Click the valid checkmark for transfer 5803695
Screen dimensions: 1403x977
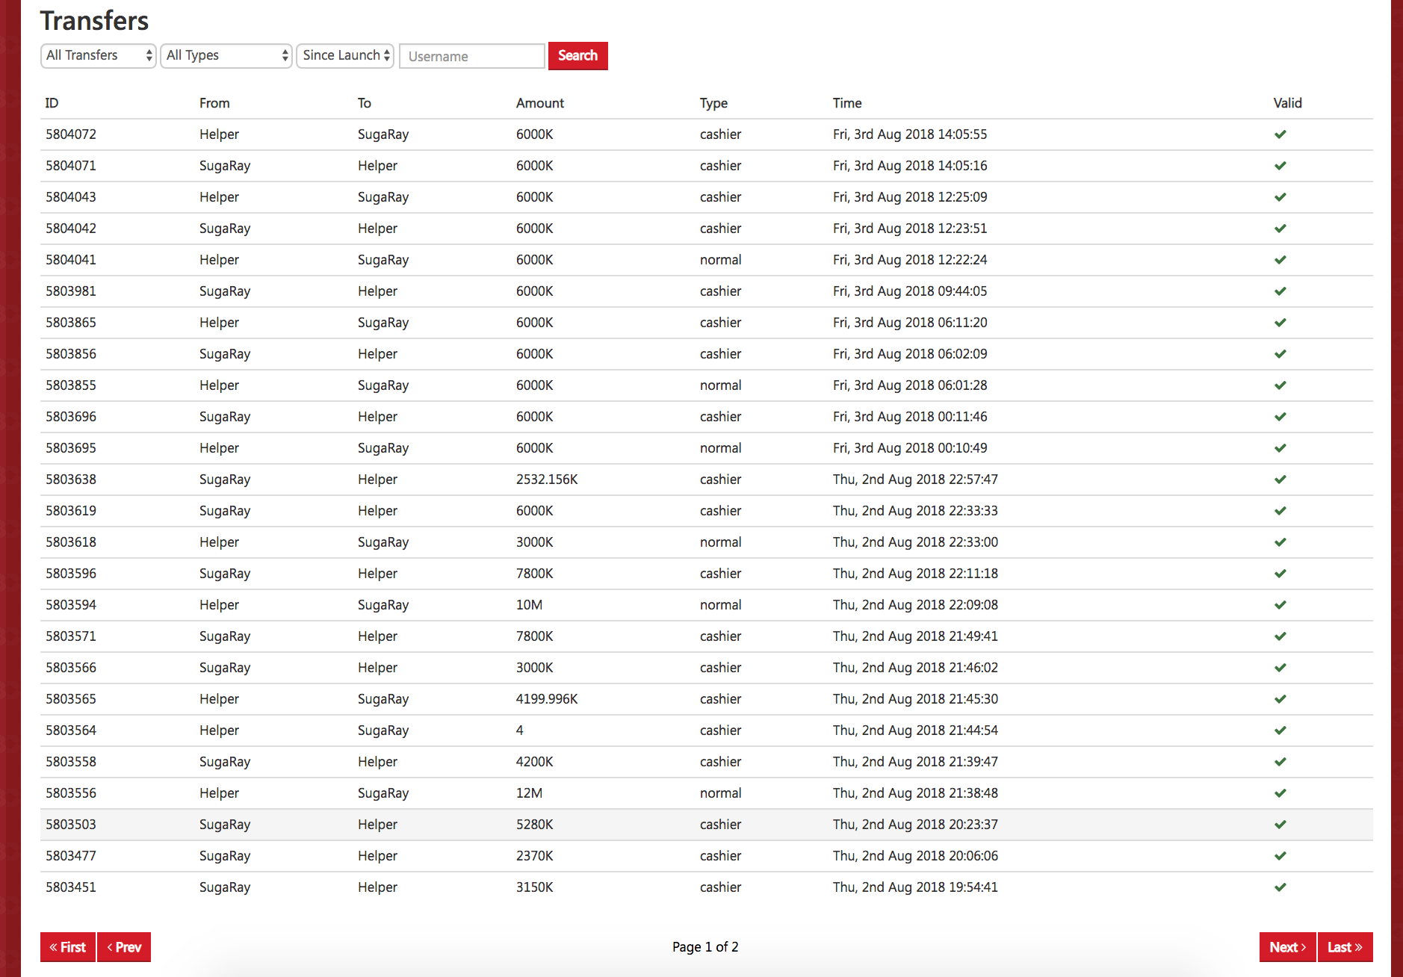pyautogui.click(x=1280, y=448)
